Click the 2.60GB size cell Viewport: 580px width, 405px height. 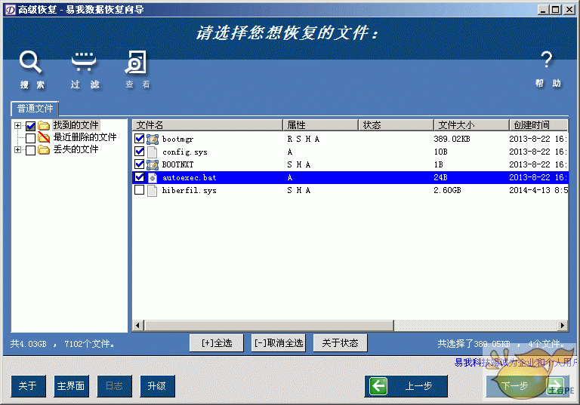(x=447, y=191)
